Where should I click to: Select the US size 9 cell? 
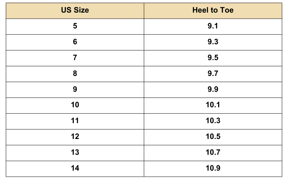point(75,89)
